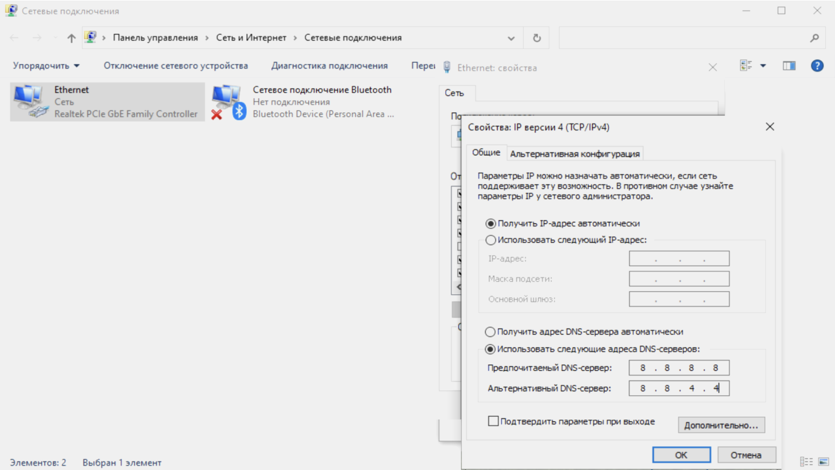835x470 pixels.
Task: Click the change view layout icon
Action: coord(746,66)
